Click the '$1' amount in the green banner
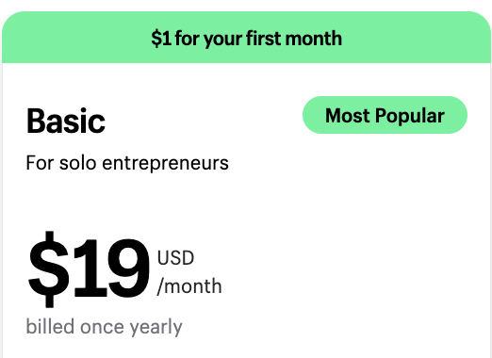 161,39
